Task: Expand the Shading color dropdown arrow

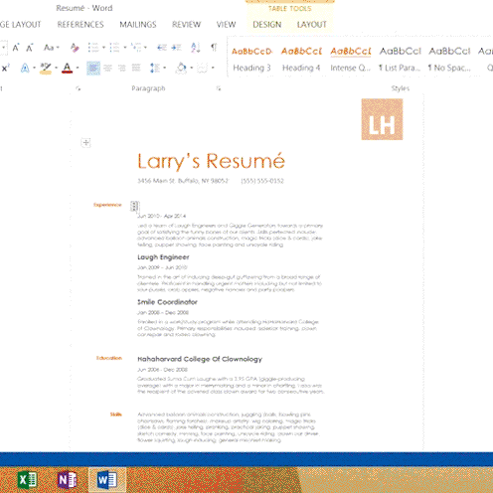Action: click(x=192, y=68)
